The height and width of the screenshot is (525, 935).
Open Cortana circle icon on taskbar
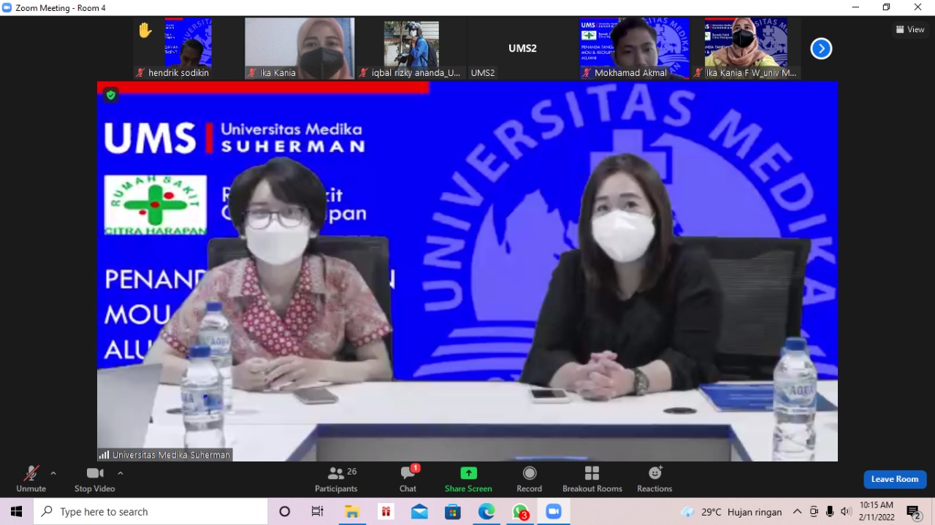pyautogui.click(x=285, y=512)
